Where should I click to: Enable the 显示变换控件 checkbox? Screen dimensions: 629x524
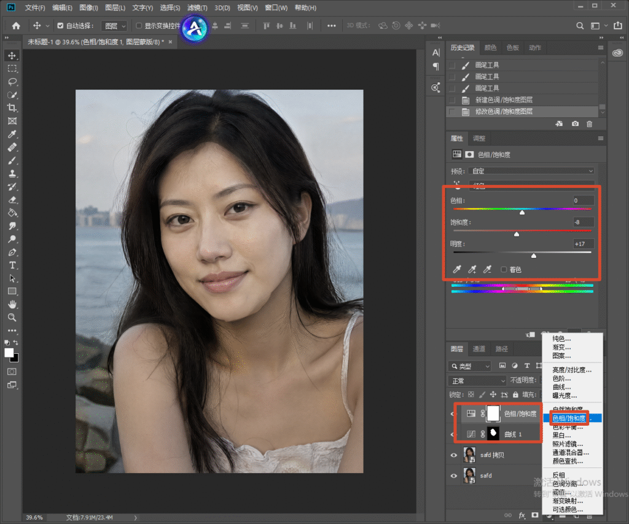(x=139, y=26)
